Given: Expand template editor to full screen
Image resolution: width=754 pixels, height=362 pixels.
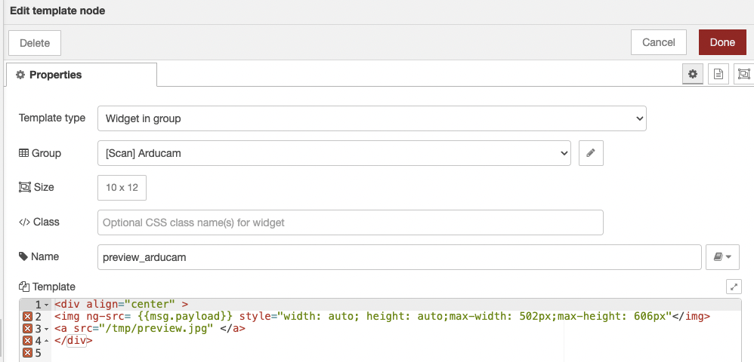Looking at the screenshot, I should click(x=734, y=287).
